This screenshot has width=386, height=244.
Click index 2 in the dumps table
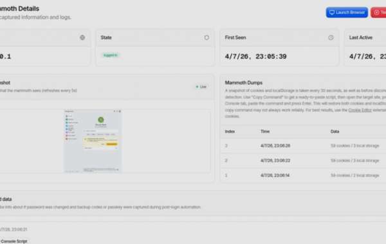226,161
